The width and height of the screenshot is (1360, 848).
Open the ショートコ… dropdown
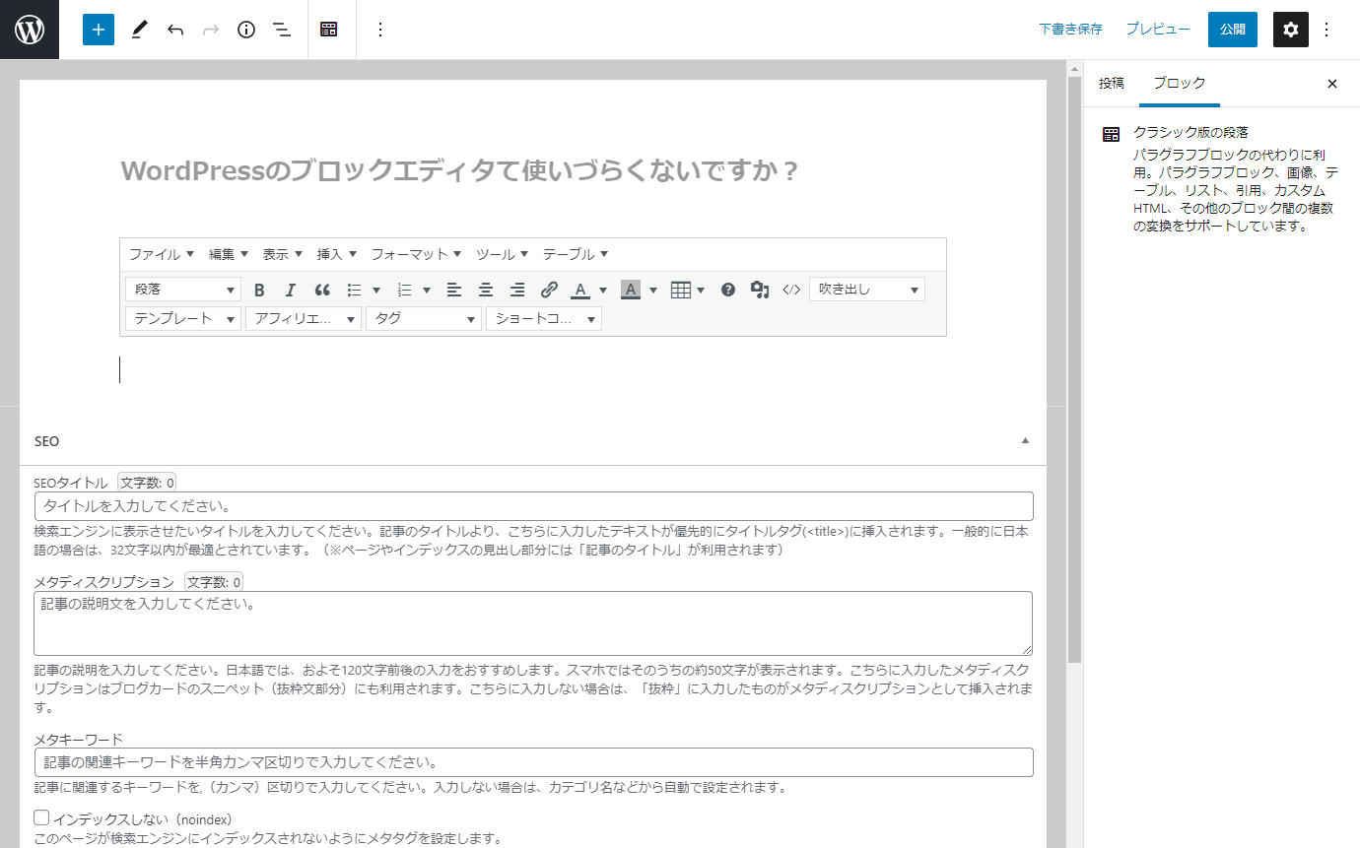tap(544, 319)
